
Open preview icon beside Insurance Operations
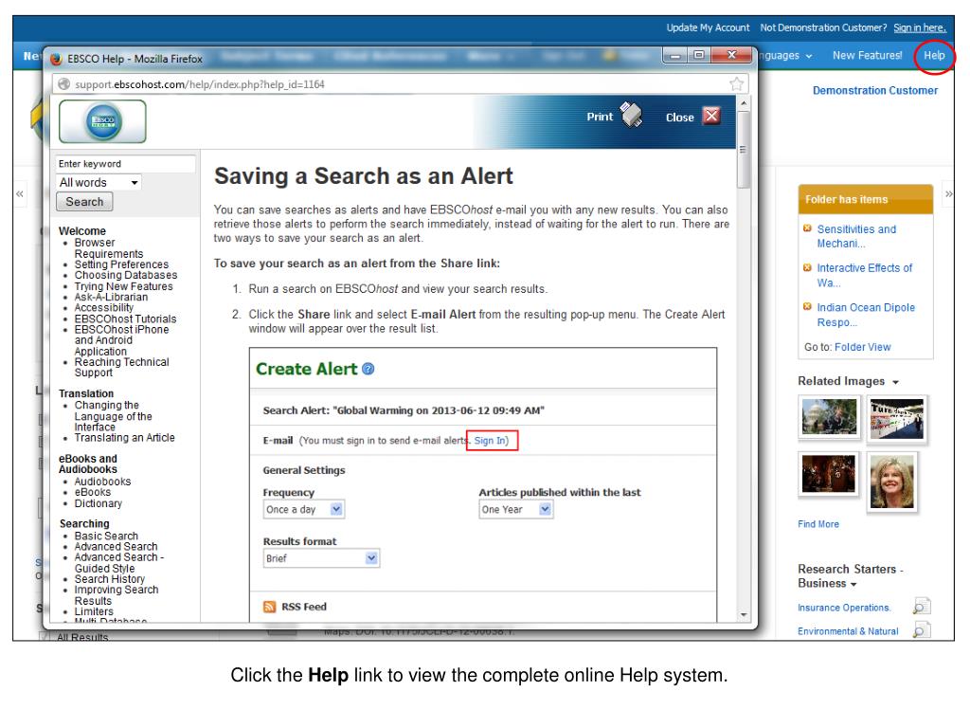tap(921, 606)
